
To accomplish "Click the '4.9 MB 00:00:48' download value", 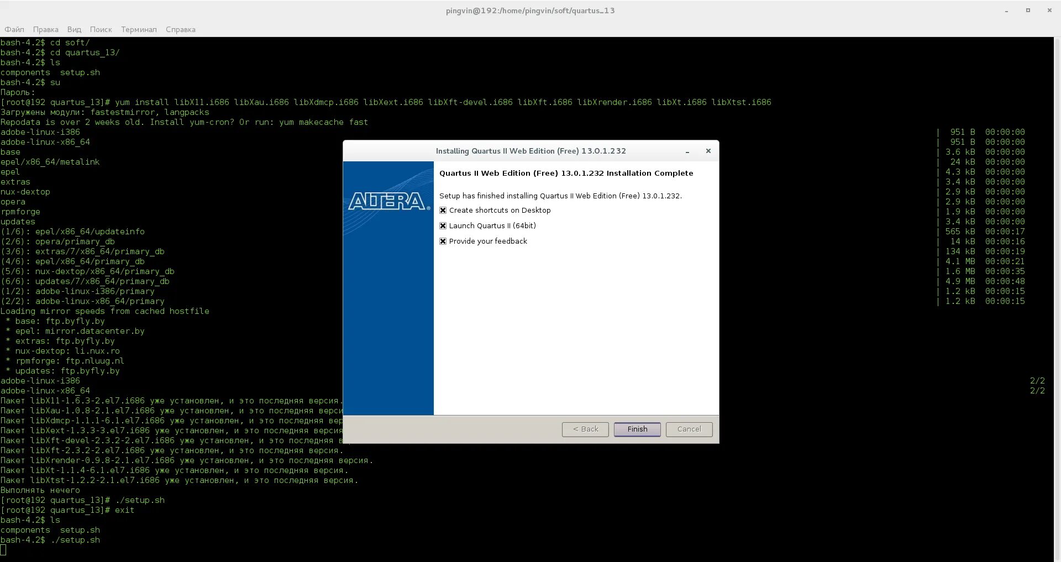I will 985,281.
